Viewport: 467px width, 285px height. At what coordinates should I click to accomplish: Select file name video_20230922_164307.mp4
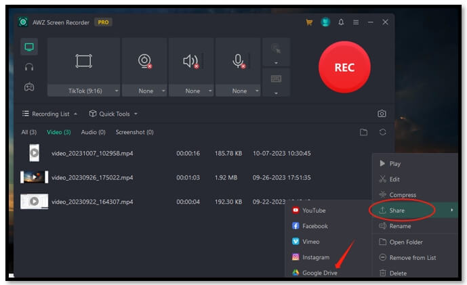pos(92,202)
